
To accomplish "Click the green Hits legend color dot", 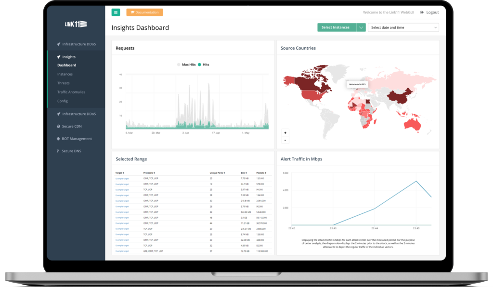I will pos(199,65).
